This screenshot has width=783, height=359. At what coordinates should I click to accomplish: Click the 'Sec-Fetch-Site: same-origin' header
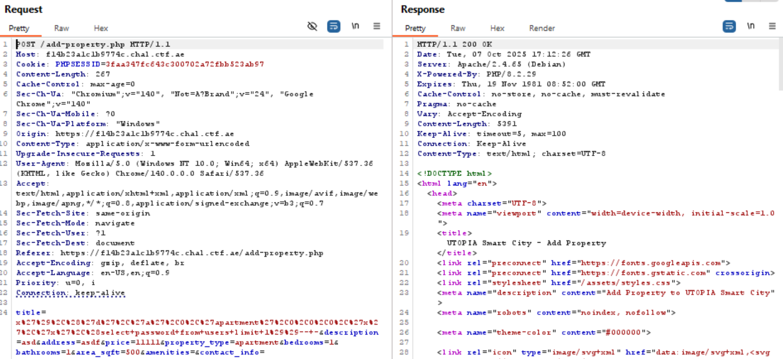[83, 213]
